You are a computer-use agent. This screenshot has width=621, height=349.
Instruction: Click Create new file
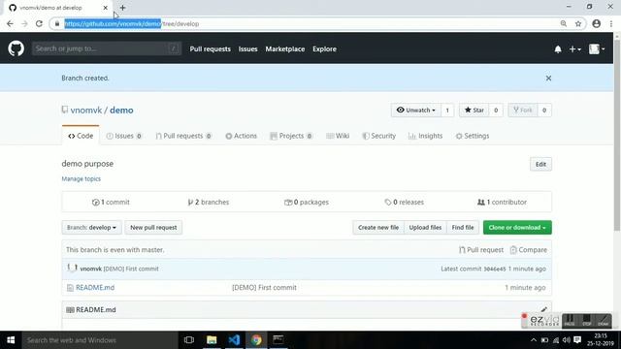pyautogui.click(x=378, y=228)
